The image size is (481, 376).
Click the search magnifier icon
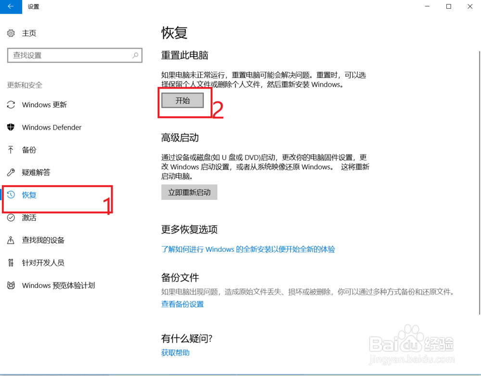[x=135, y=55]
